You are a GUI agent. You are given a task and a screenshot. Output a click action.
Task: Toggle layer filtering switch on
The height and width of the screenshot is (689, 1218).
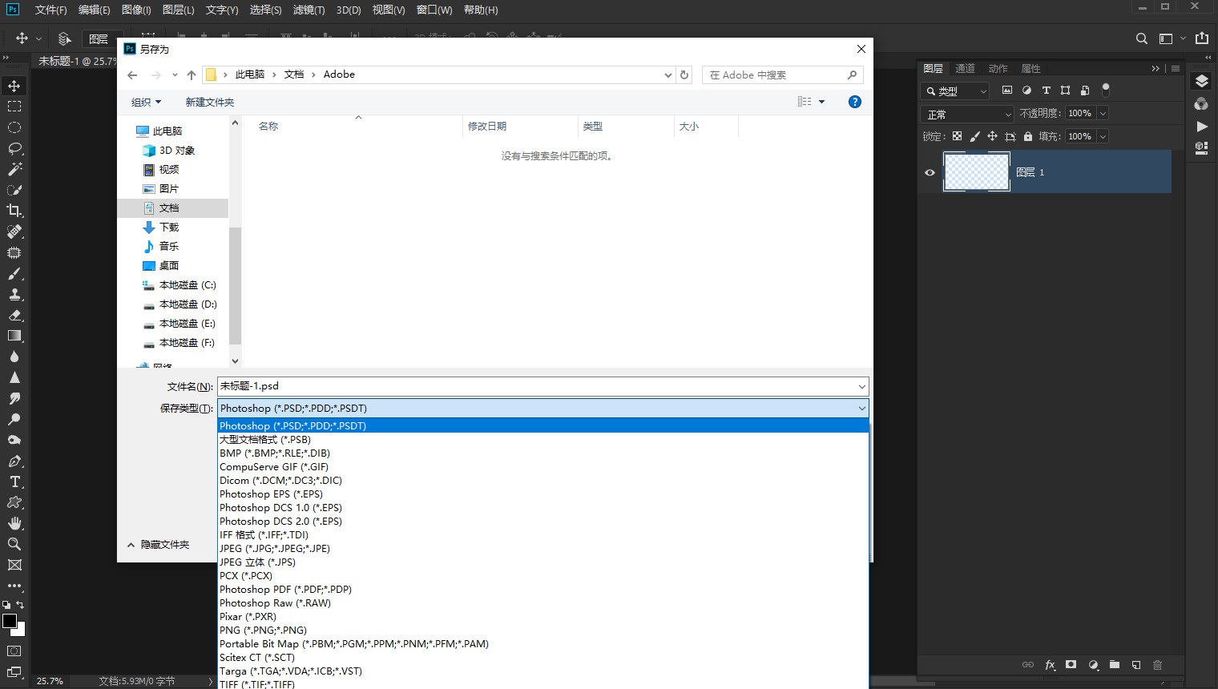tap(1106, 90)
